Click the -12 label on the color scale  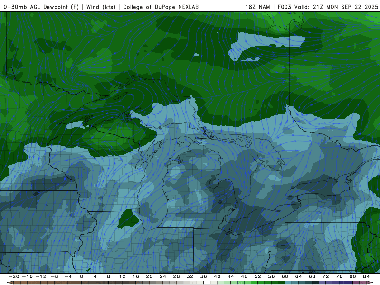click(x=41, y=276)
